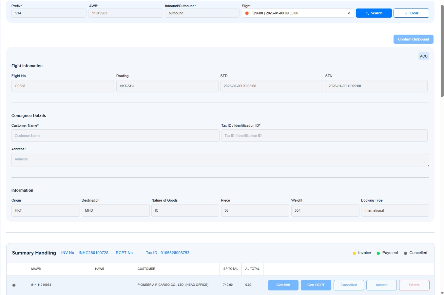Click the Gen INV button

point(283,285)
